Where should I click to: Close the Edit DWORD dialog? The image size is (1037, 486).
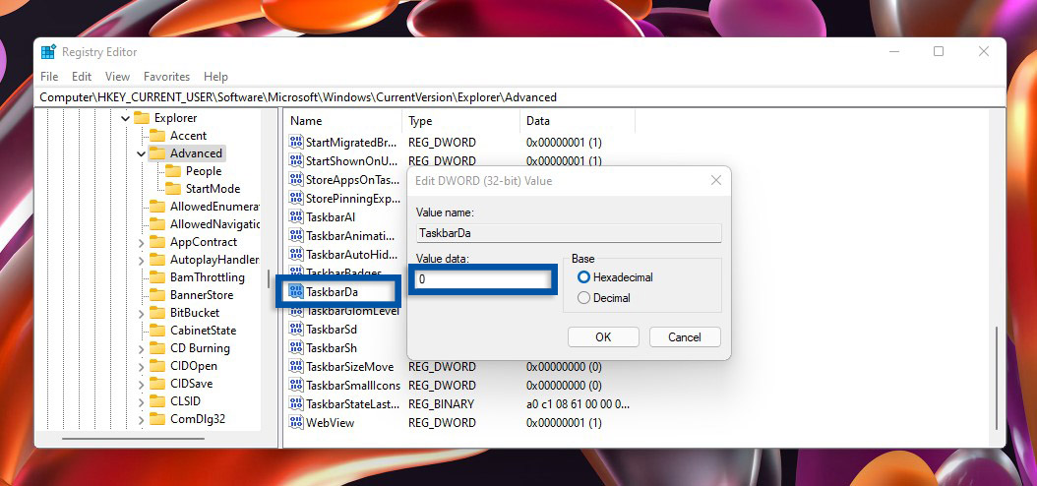point(715,180)
